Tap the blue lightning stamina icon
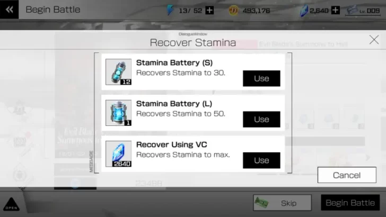 [x=170, y=11]
